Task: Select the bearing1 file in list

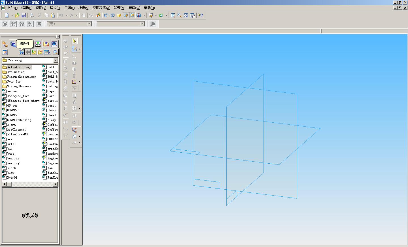Action: click(x=12, y=163)
